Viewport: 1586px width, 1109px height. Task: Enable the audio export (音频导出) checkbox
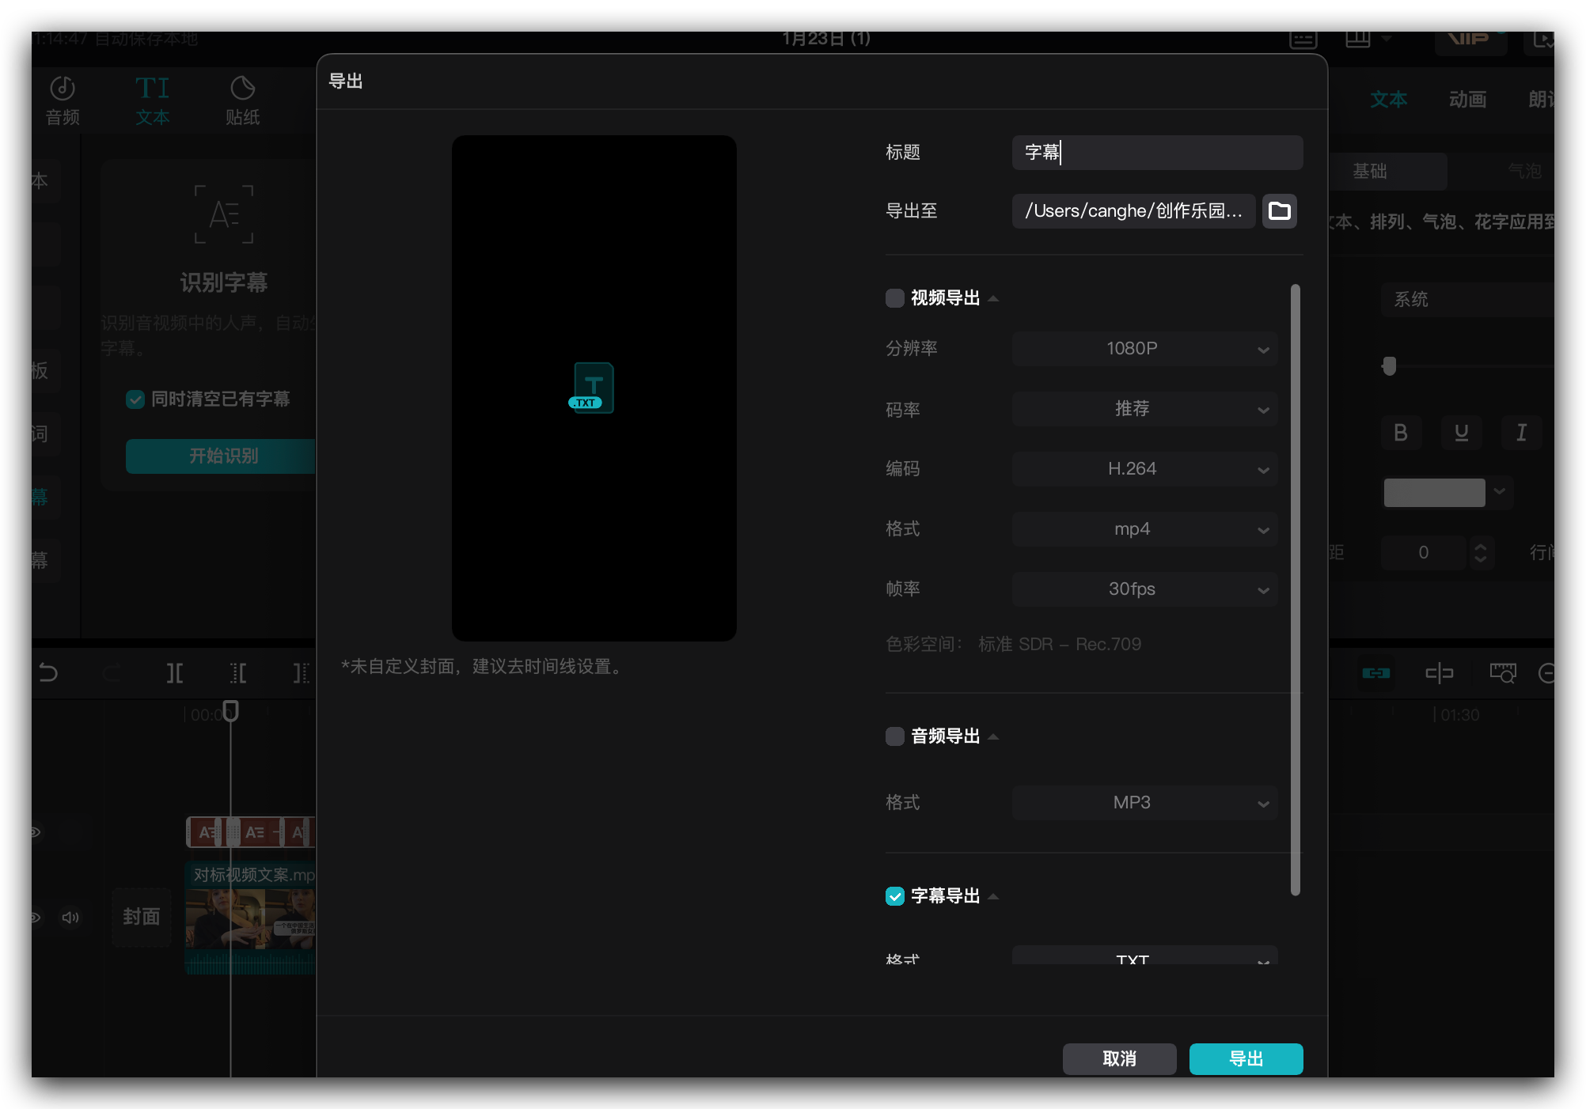[x=895, y=736]
